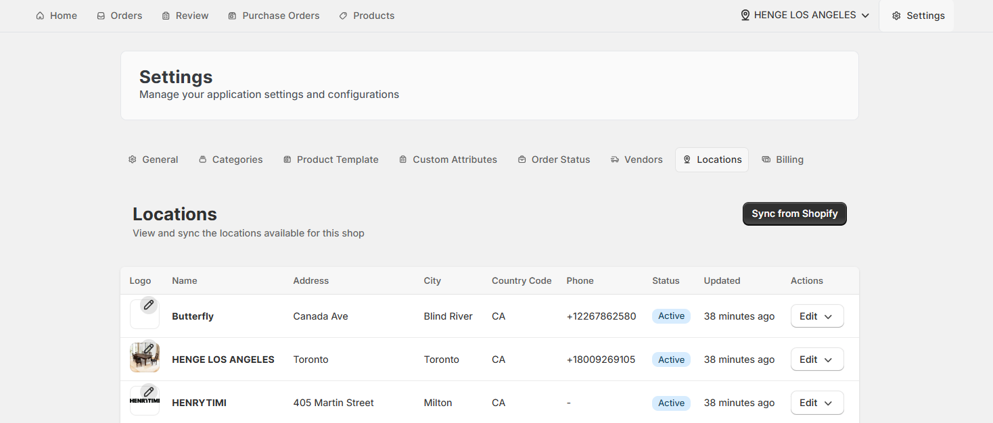Navigate to Purchase Orders
The width and height of the screenshot is (993, 423).
click(x=274, y=16)
